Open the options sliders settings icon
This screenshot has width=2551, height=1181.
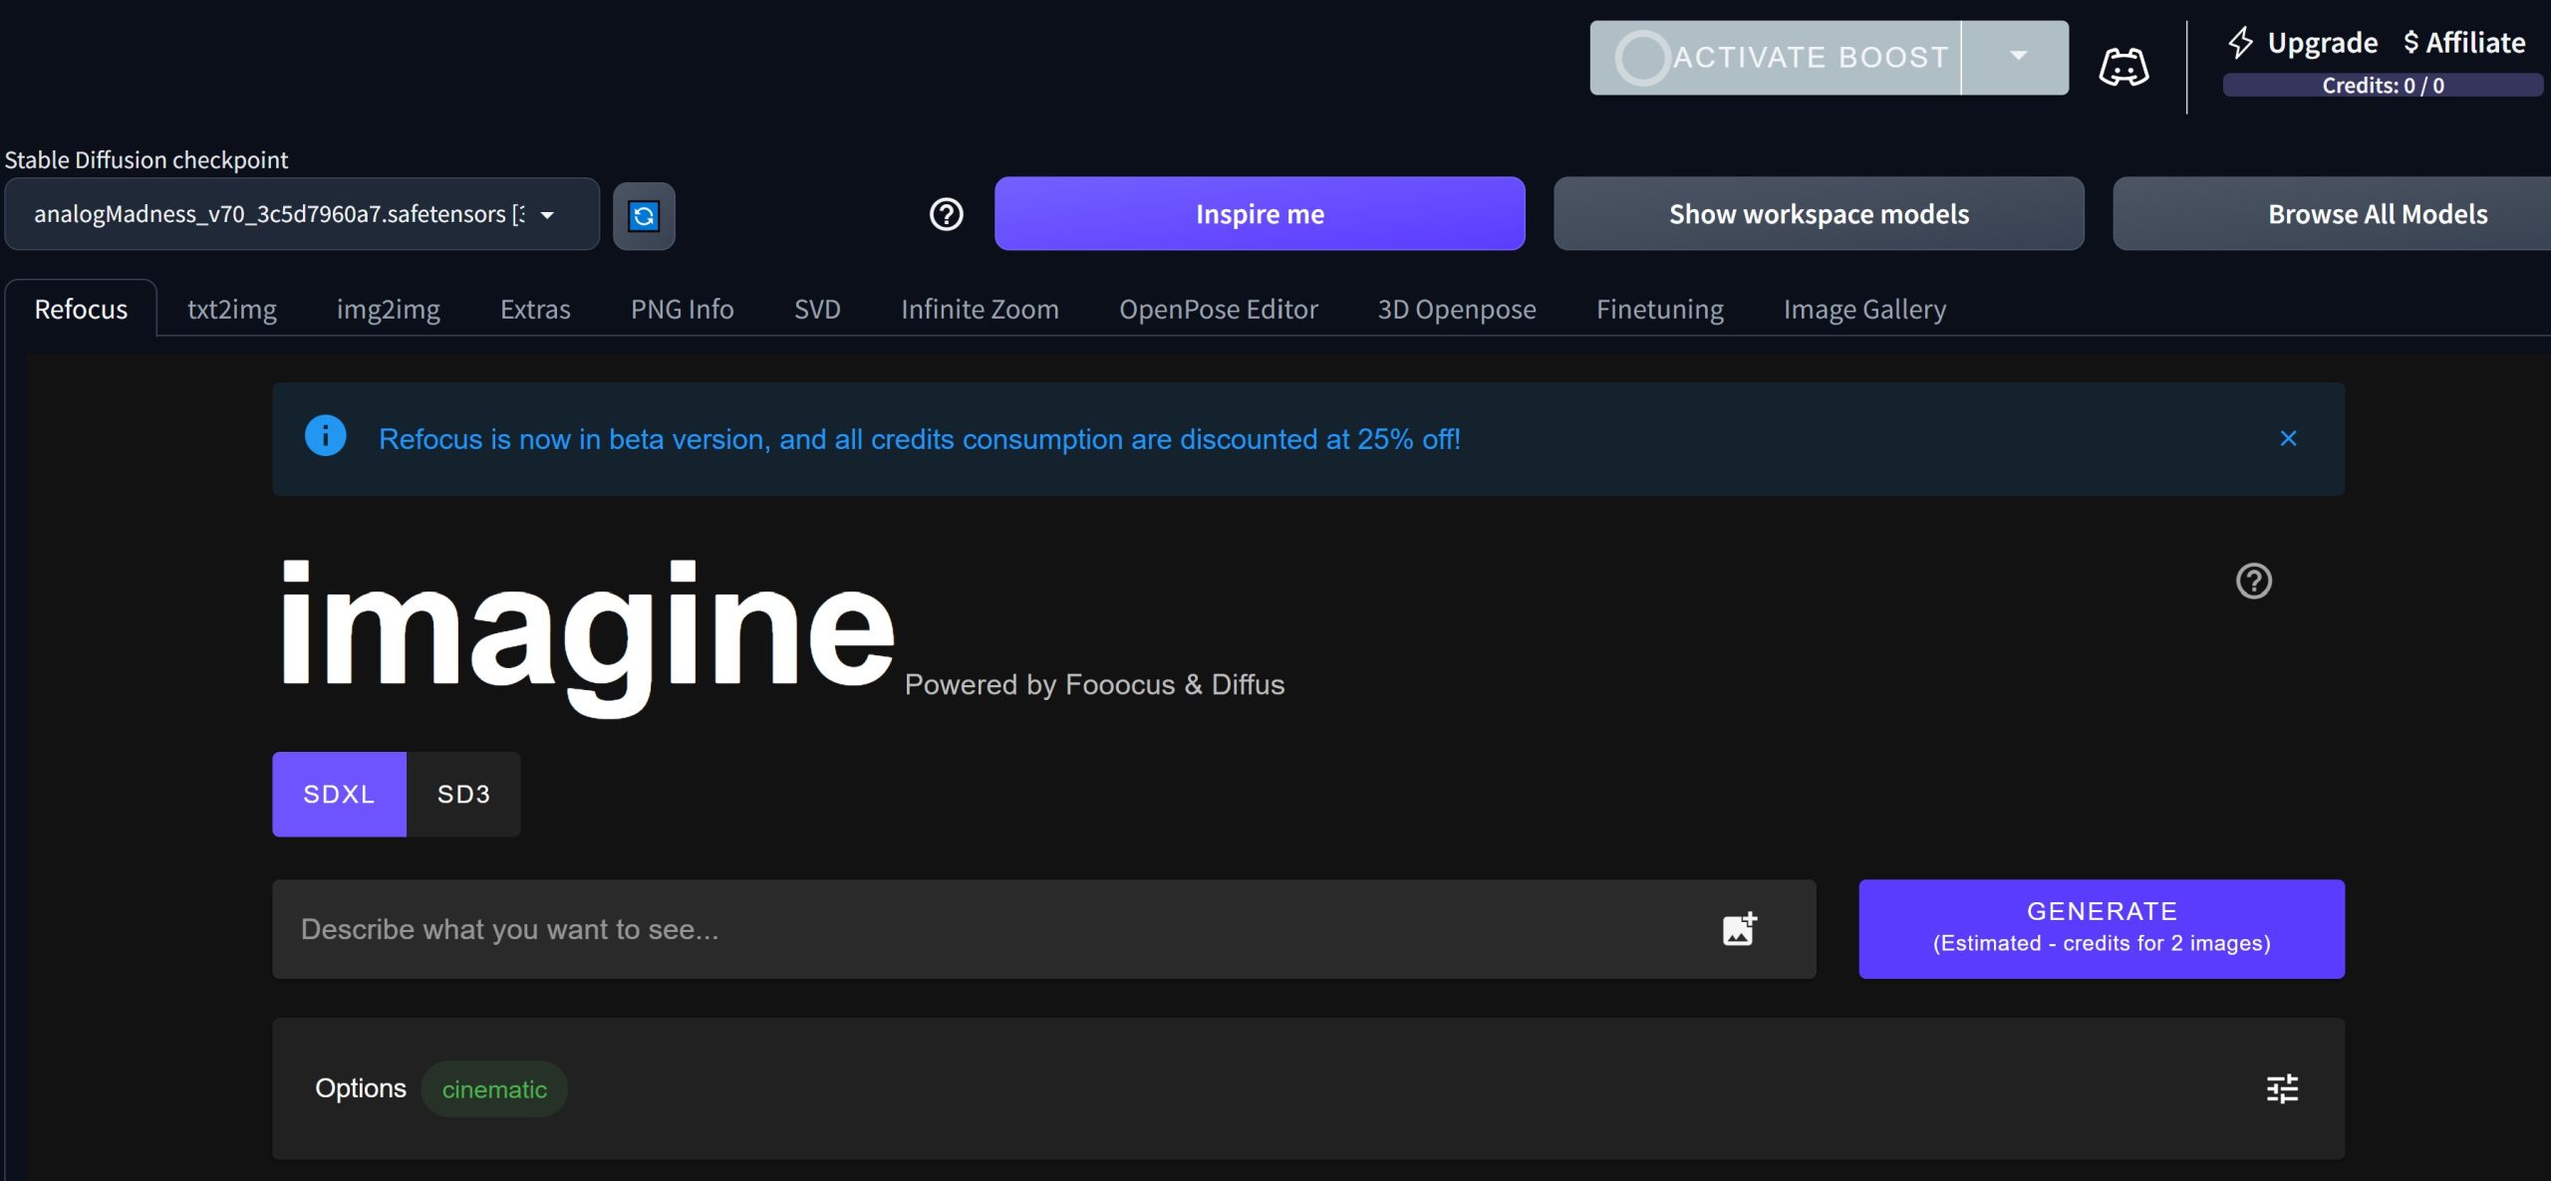tap(2282, 1088)
